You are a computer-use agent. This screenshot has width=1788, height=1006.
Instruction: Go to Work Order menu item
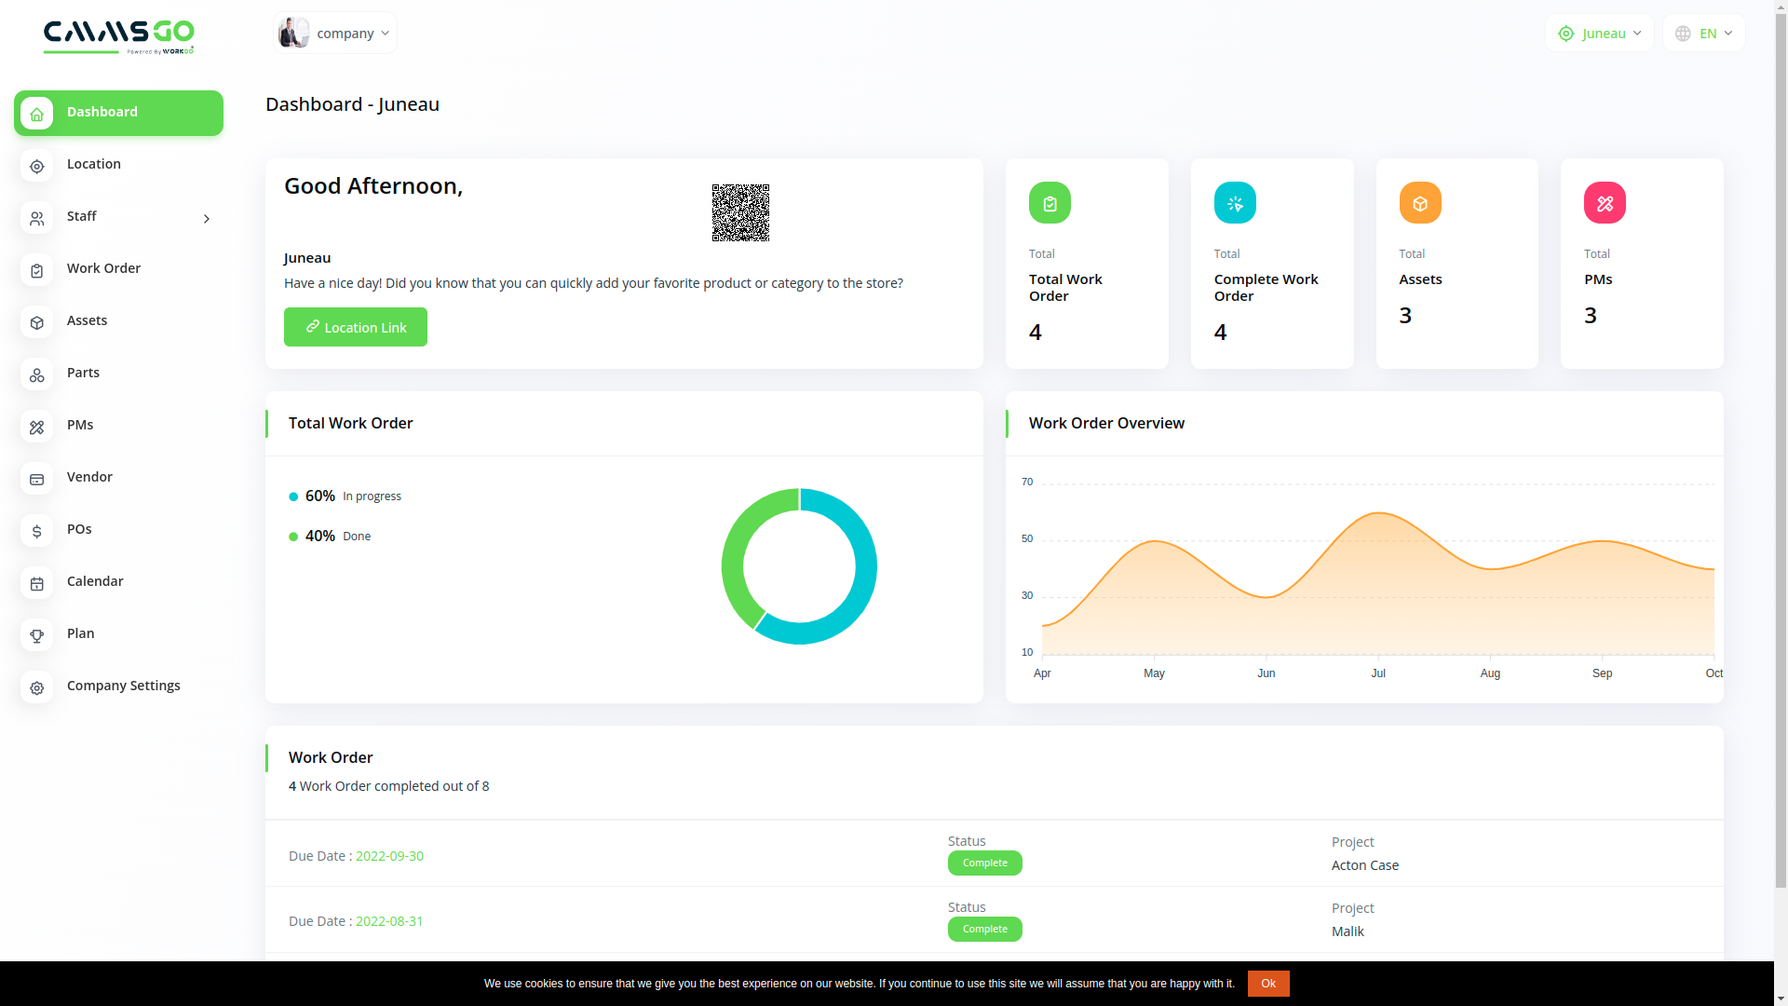coord(103,268)
